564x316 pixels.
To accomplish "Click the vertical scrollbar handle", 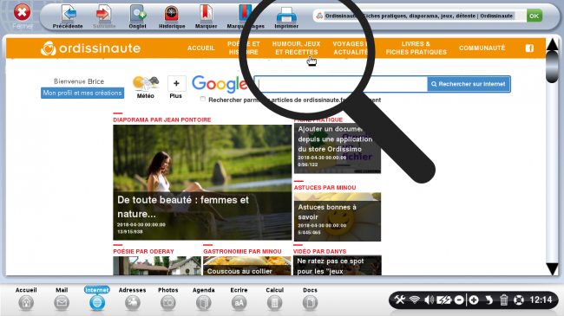I will click(552, 68).
